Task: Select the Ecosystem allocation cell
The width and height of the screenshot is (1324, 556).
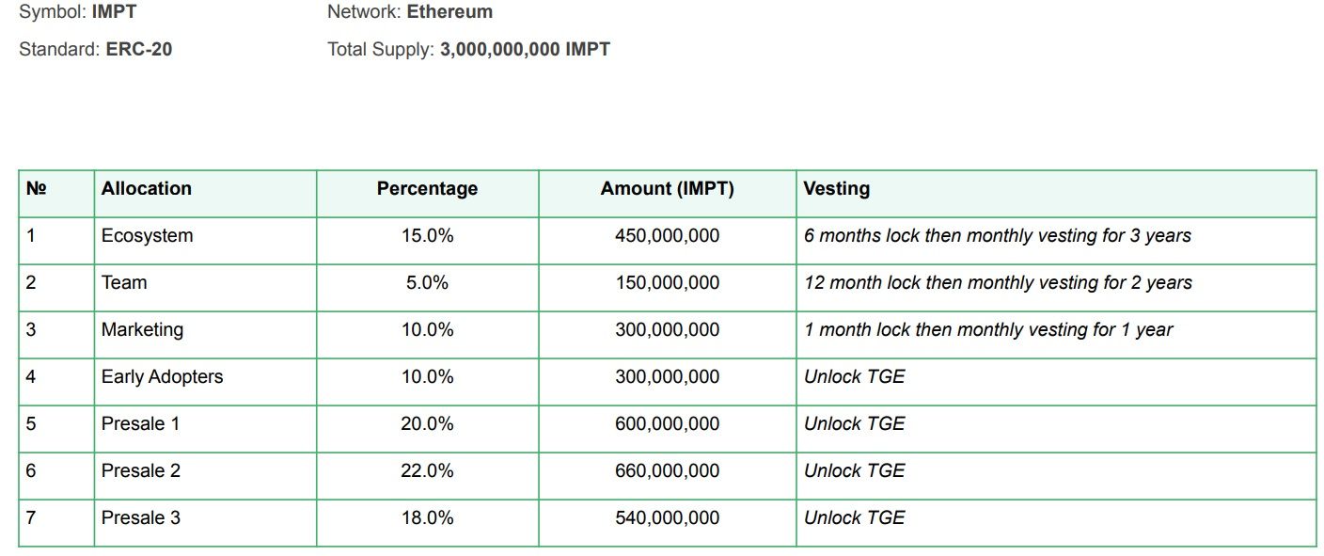Action: click(148, 235)
